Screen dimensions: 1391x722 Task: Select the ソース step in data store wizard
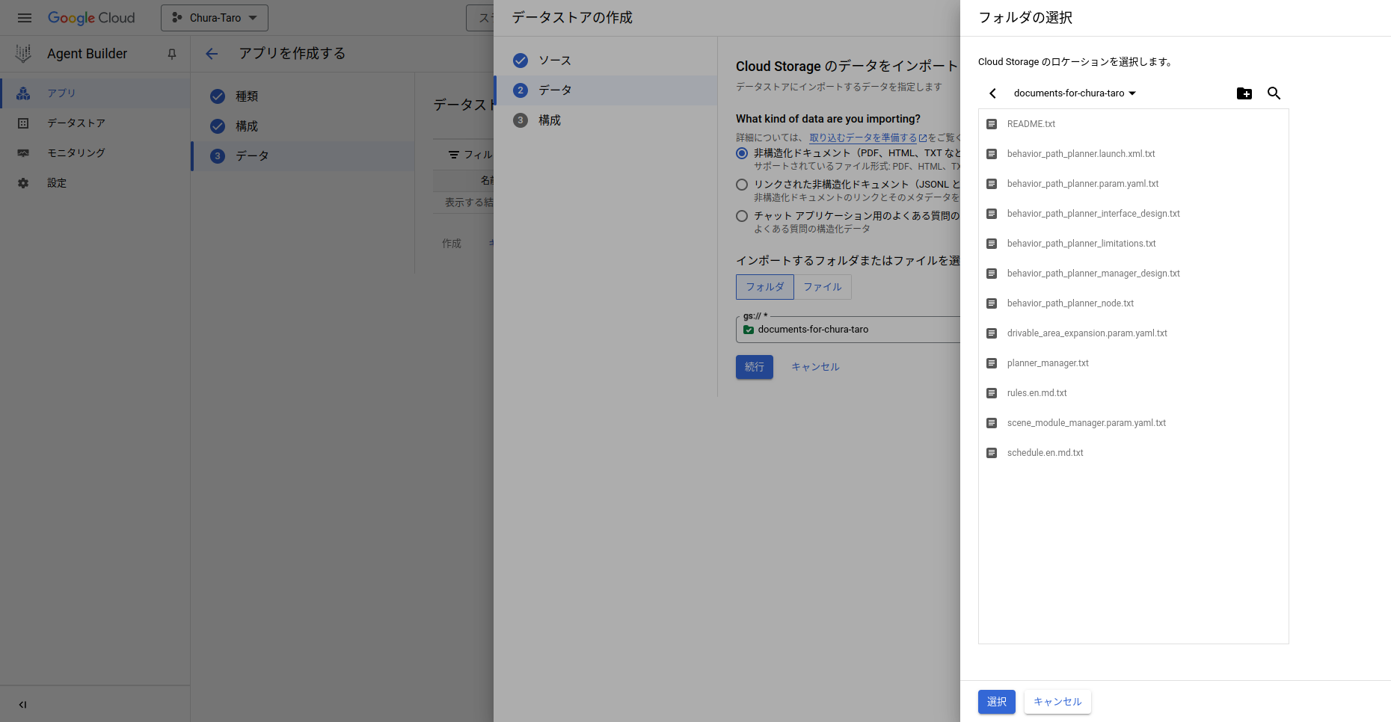pos(606,61)
